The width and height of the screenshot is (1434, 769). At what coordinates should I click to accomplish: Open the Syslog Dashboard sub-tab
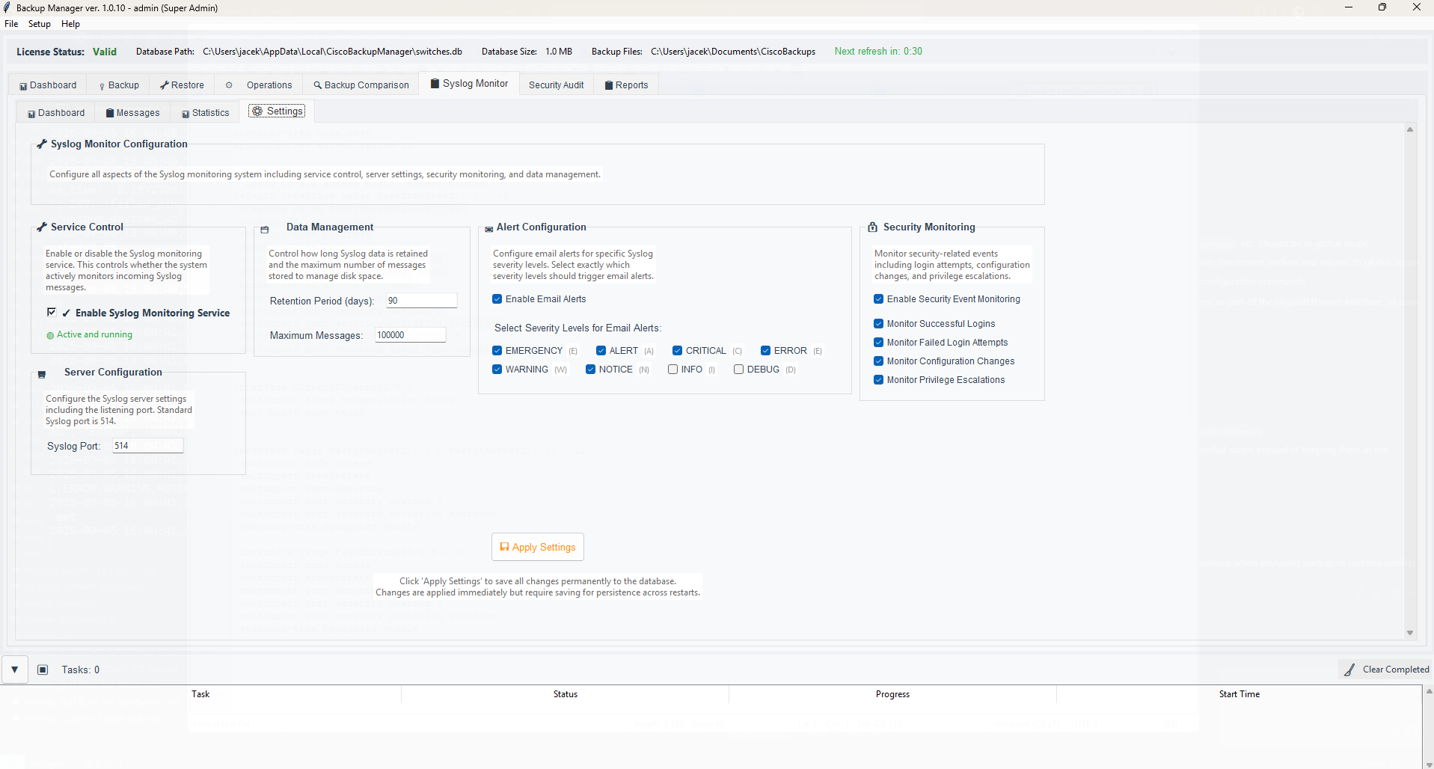coord(56,113)
